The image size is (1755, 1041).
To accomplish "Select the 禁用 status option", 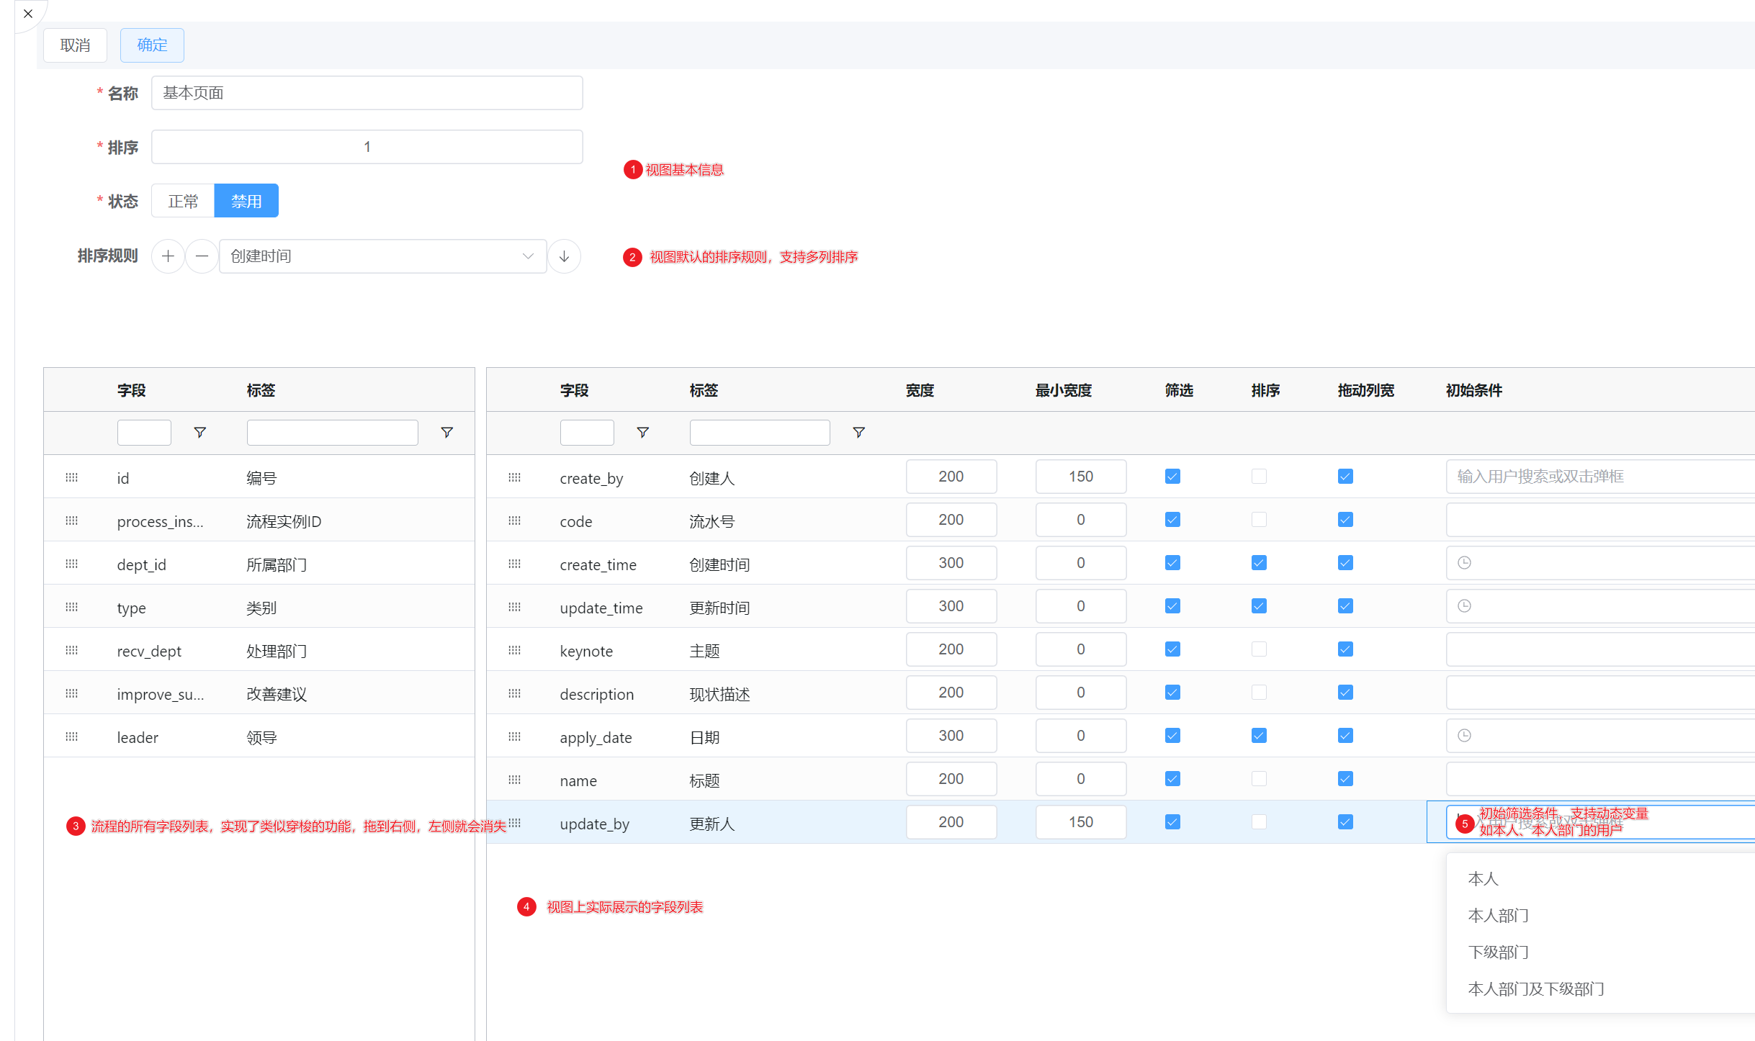I will [x=246, y=201].
